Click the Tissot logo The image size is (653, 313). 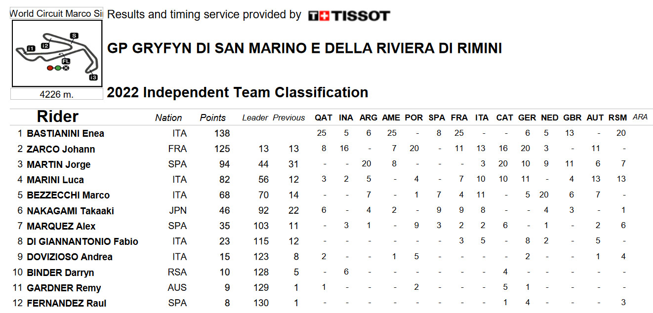(x=349, y=16)
